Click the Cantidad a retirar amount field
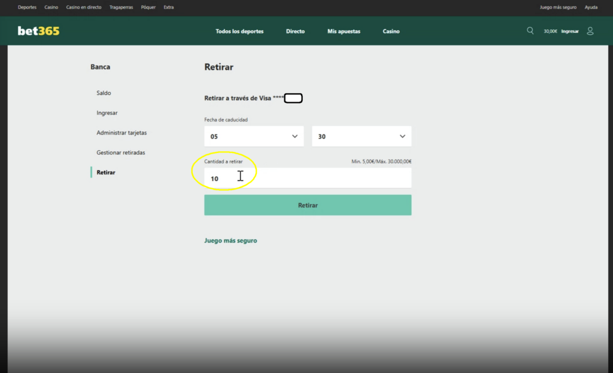Viewport: 613px width, 373px height. [x=308, y=178]
